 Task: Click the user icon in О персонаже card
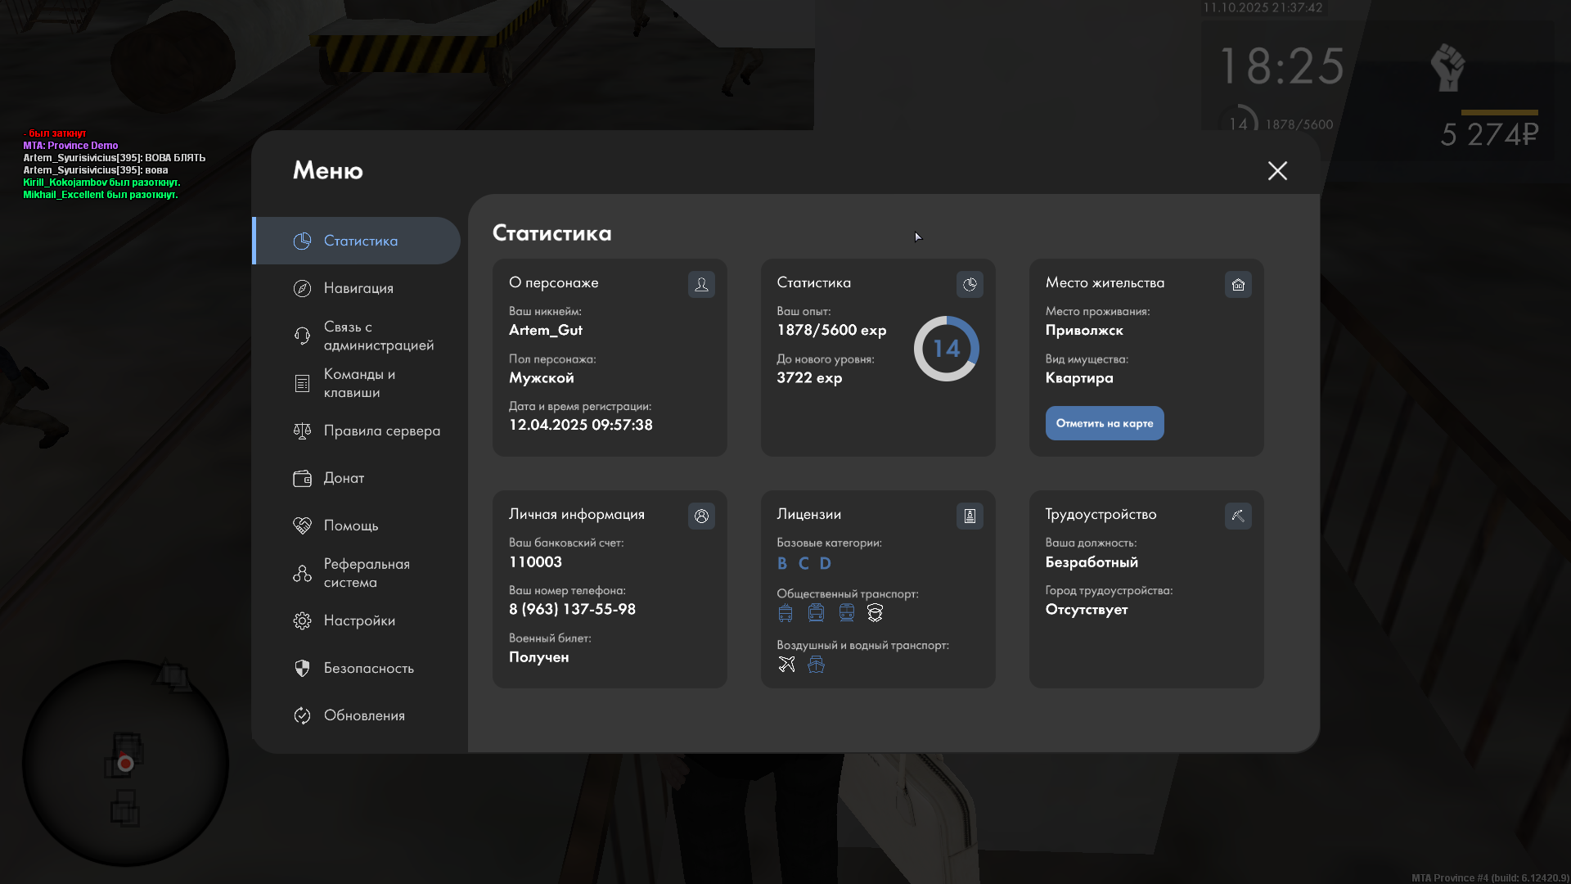coord(701,284)
